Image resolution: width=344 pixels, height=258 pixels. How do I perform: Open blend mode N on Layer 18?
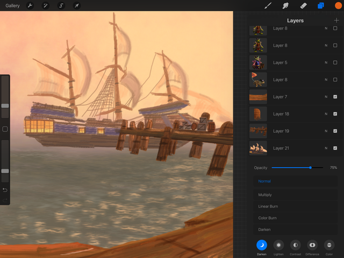326,114
